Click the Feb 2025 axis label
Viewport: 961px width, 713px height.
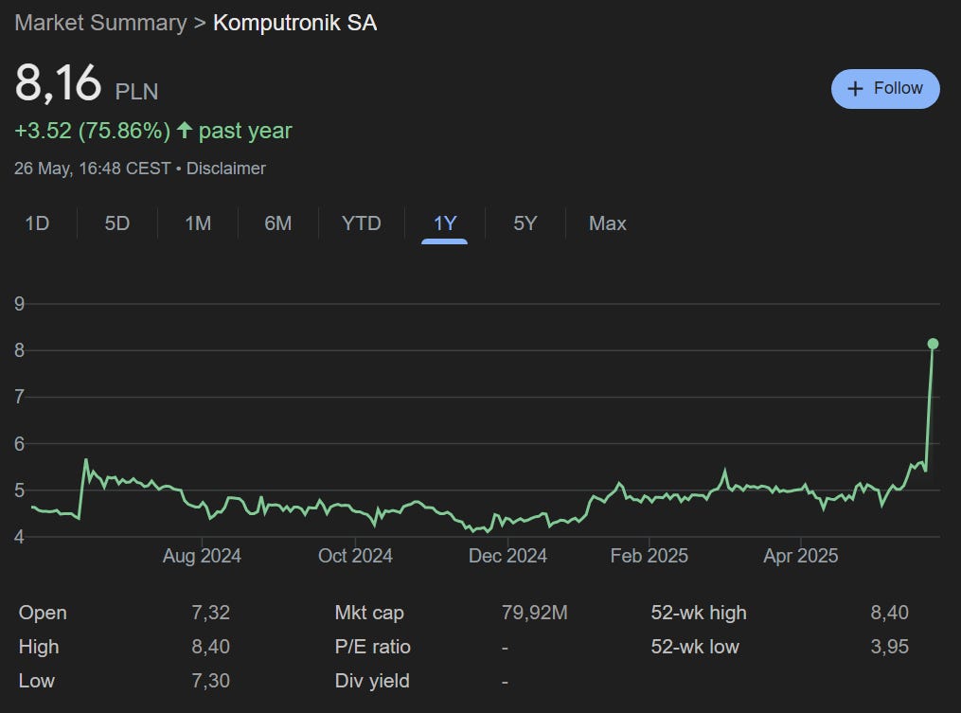click(x=650, y=556)
